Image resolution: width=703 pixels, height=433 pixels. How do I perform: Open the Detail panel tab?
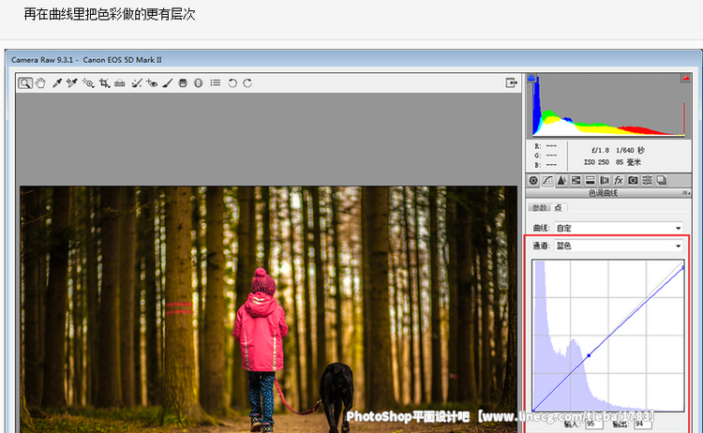[x=561, y=181]
